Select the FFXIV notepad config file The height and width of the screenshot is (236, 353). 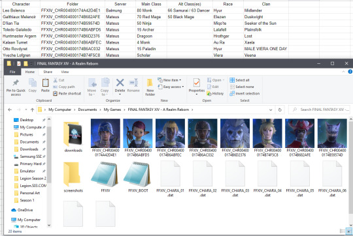coord(105,177)
